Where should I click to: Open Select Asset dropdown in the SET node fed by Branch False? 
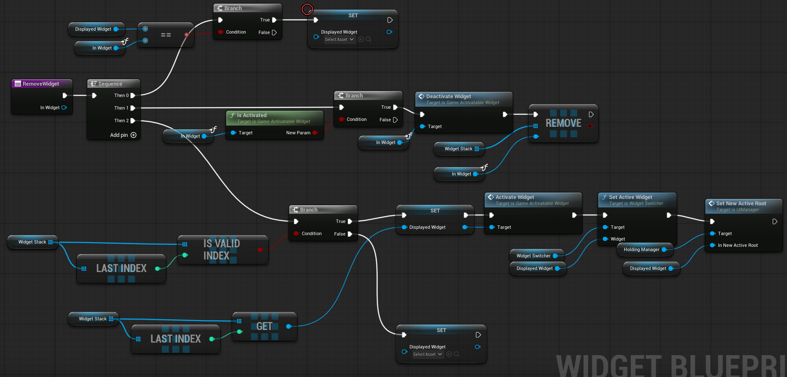point(428,354)
